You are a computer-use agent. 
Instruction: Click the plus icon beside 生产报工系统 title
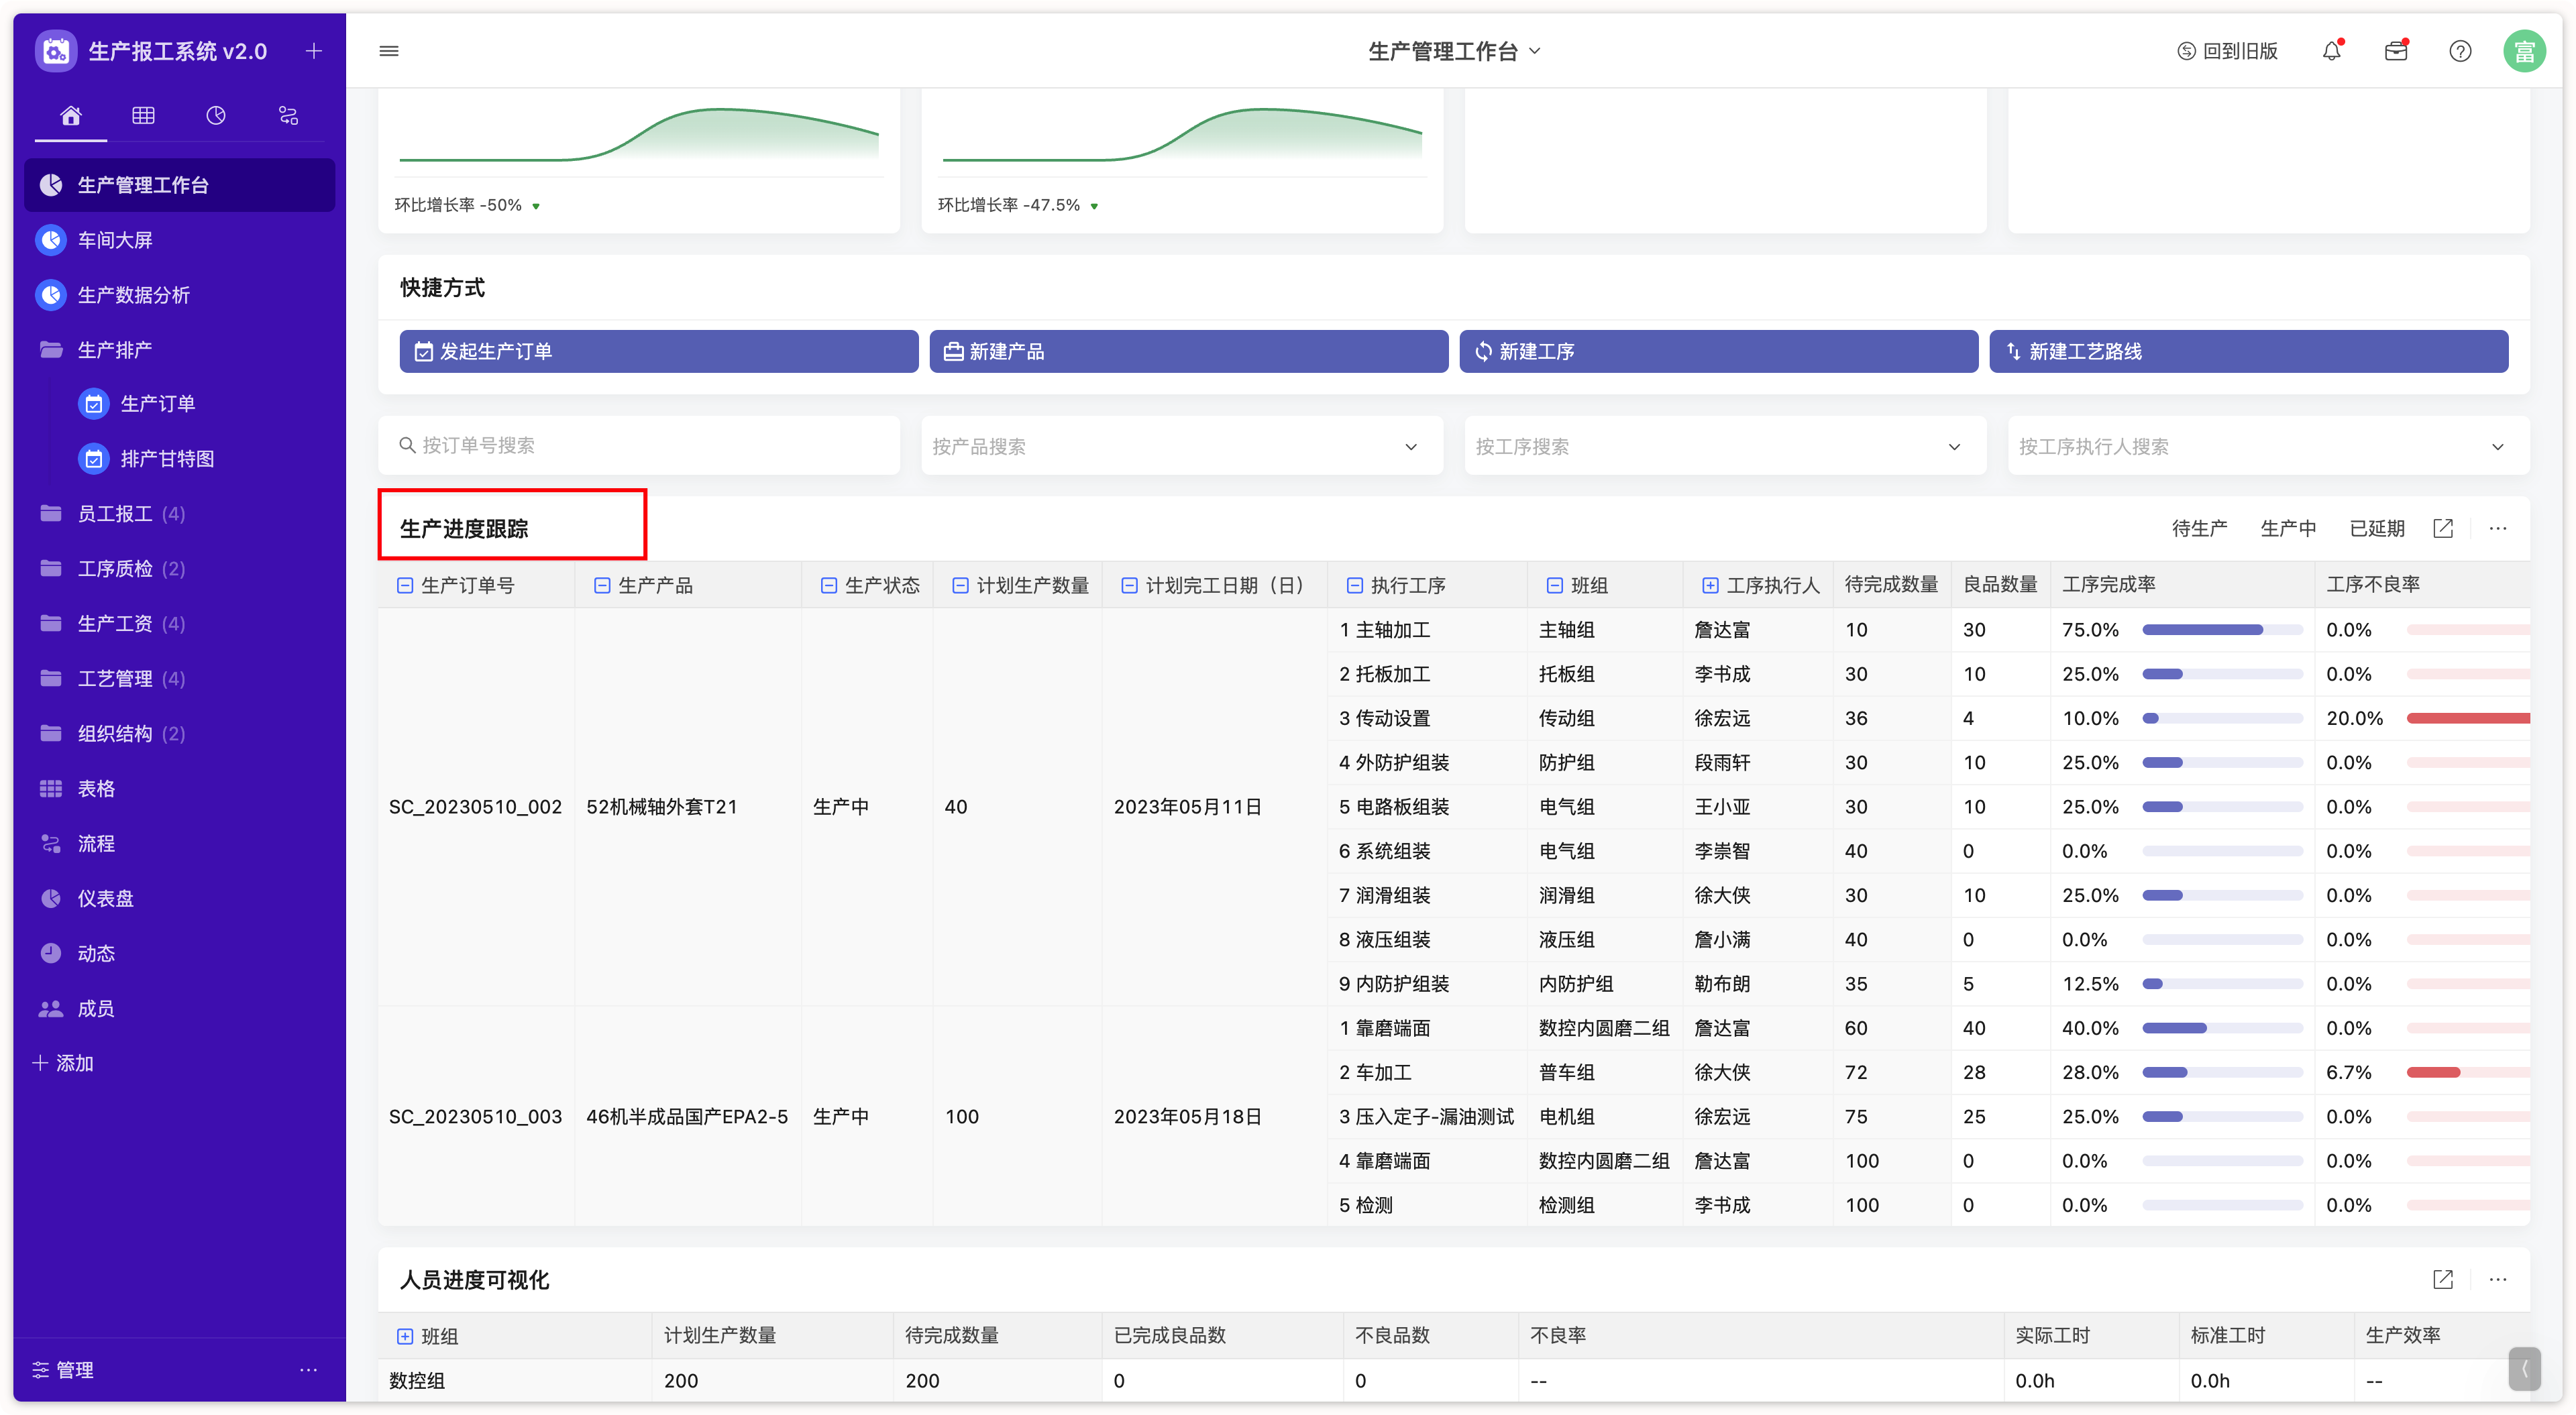tap(314, 51)
